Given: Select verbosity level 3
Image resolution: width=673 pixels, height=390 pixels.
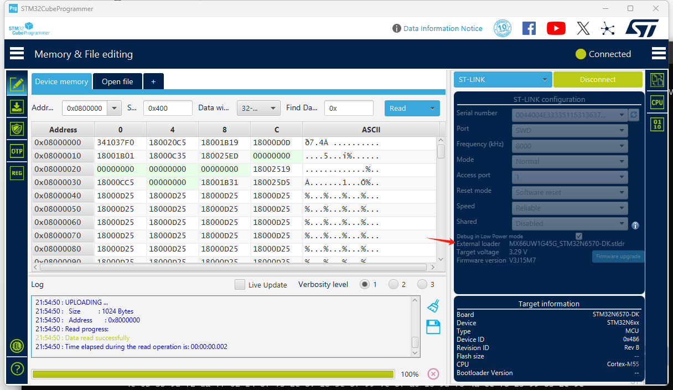Looking at the screenshot, I should coord(422,284).
